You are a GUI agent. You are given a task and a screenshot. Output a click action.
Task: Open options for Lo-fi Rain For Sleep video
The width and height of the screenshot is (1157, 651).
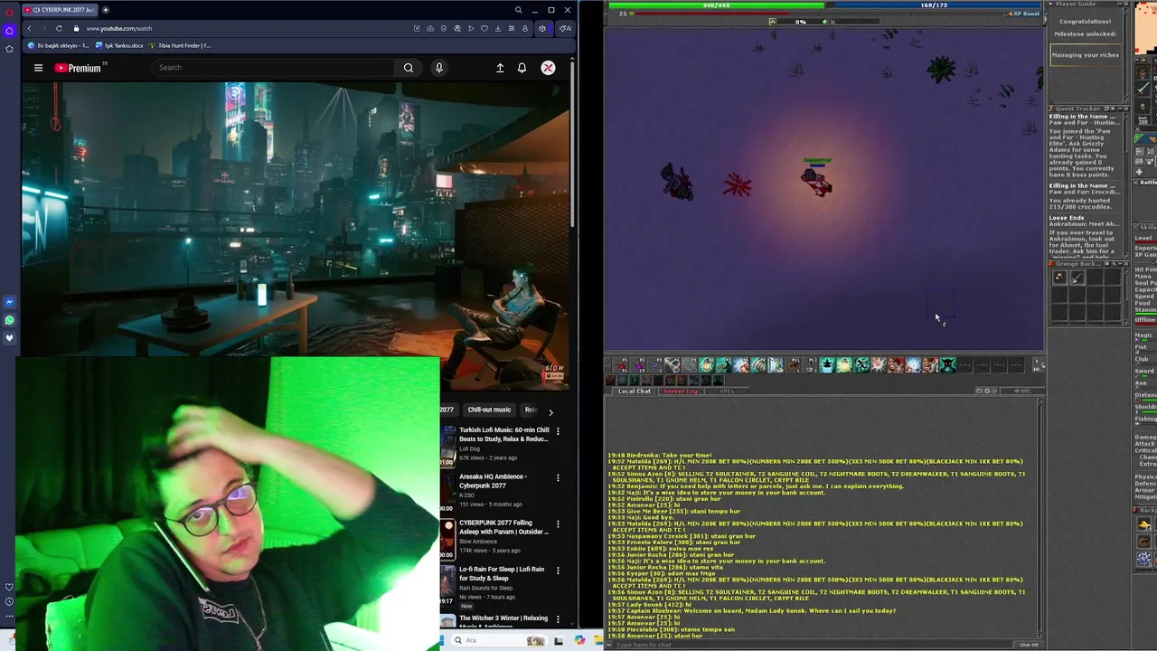558,571
